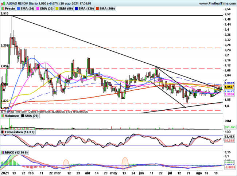
Task: Click the 1,764 support level label
Action: [x=4, y=108]
